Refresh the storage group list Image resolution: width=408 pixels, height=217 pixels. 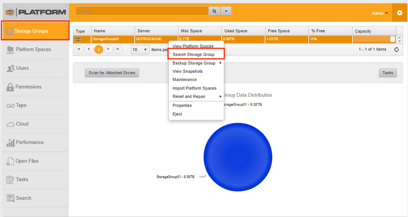(x=396, y=49)
